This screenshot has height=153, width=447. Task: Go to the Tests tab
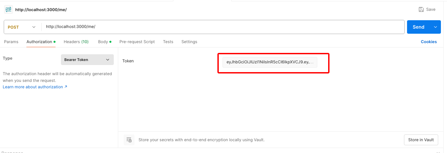tap(168, 42)
